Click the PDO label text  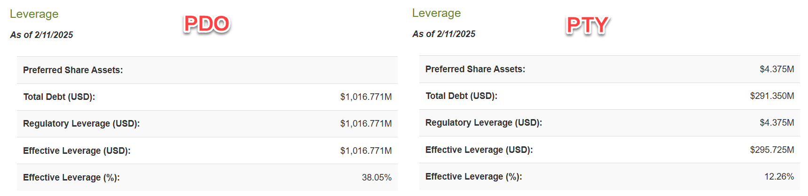point(206,24)
